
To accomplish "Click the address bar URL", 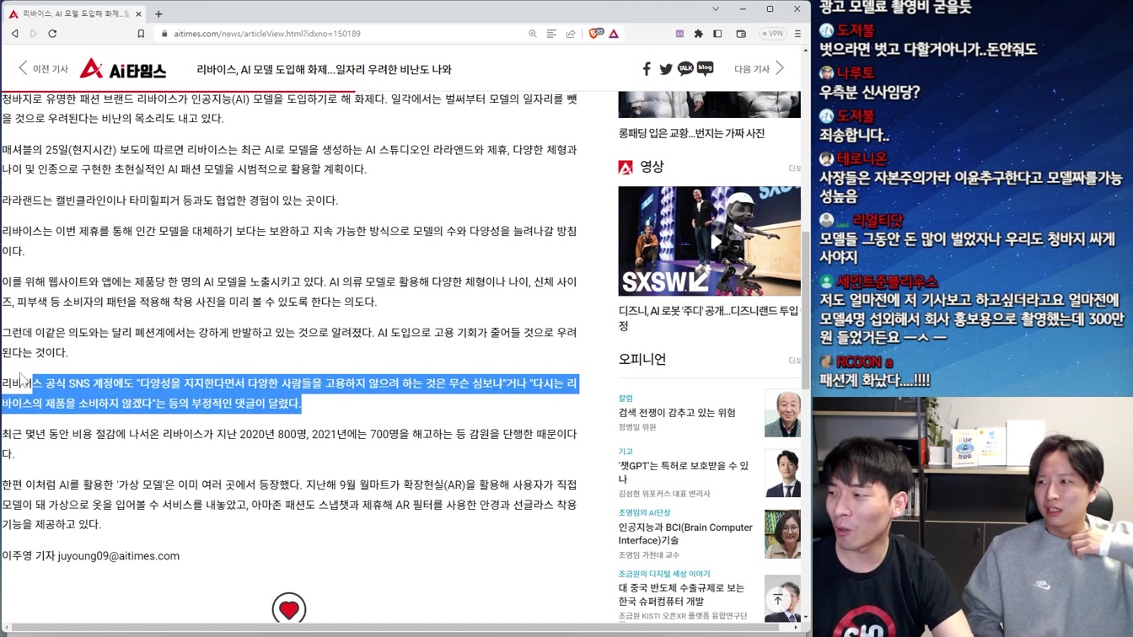I will pyautogui.click(x=267, y=34).
